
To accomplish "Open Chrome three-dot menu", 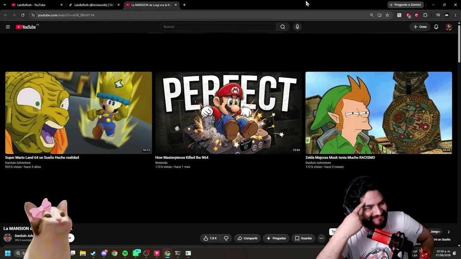I will click(456, 15).
